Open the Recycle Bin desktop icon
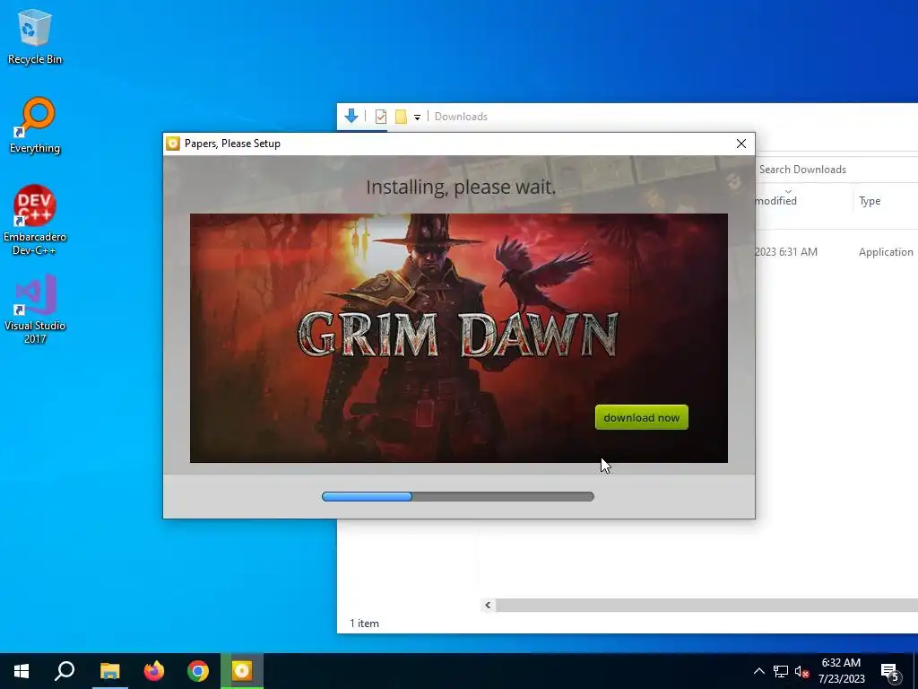This screenshot has width=918, height=689. (35, 36)
